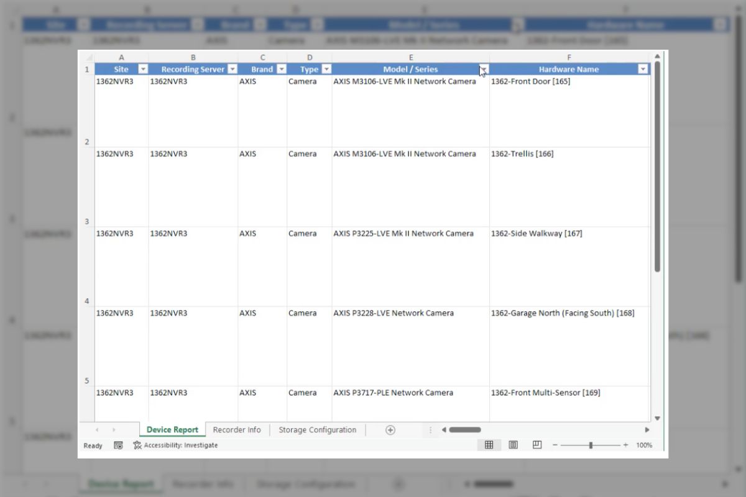Click 100% zoom to open zoom settings

(x=643, y=445)
